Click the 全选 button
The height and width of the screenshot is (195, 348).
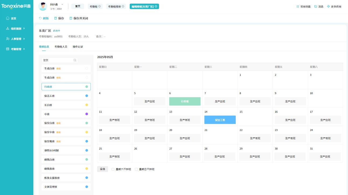tap(103, 169)
